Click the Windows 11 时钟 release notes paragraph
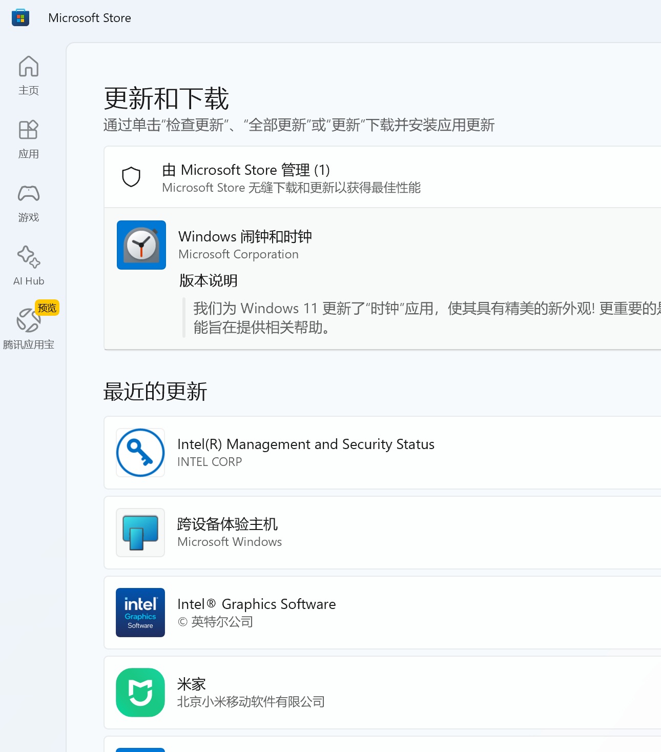 coord(427,318)
